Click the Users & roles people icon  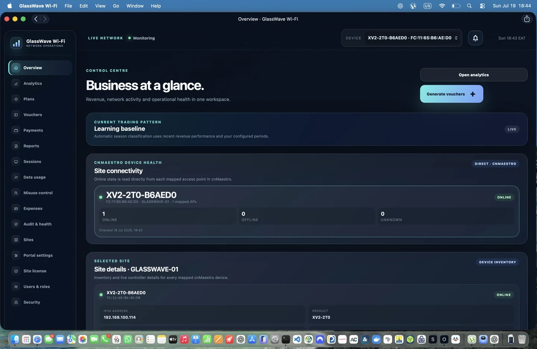(16, 287)
